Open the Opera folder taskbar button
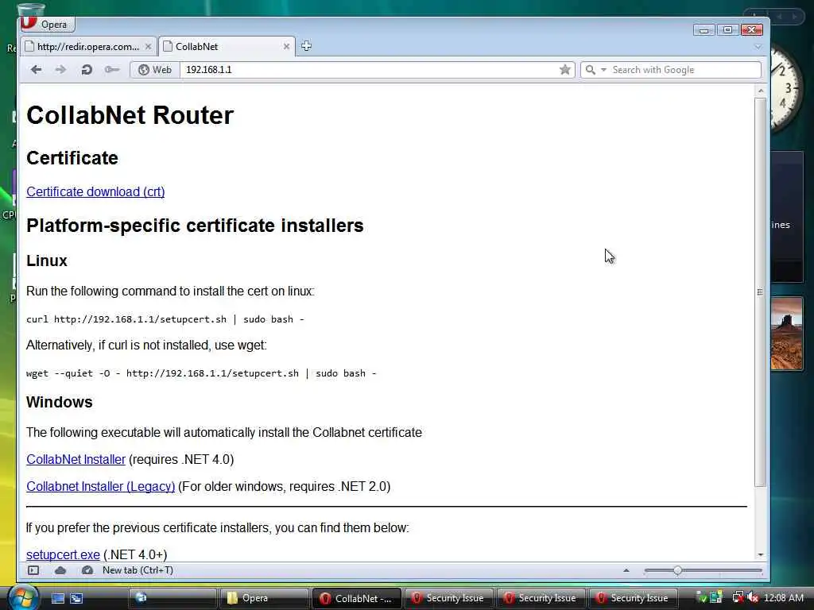This screenshot has width=814, height=610. pyautogui.click(x=264, y=598)
